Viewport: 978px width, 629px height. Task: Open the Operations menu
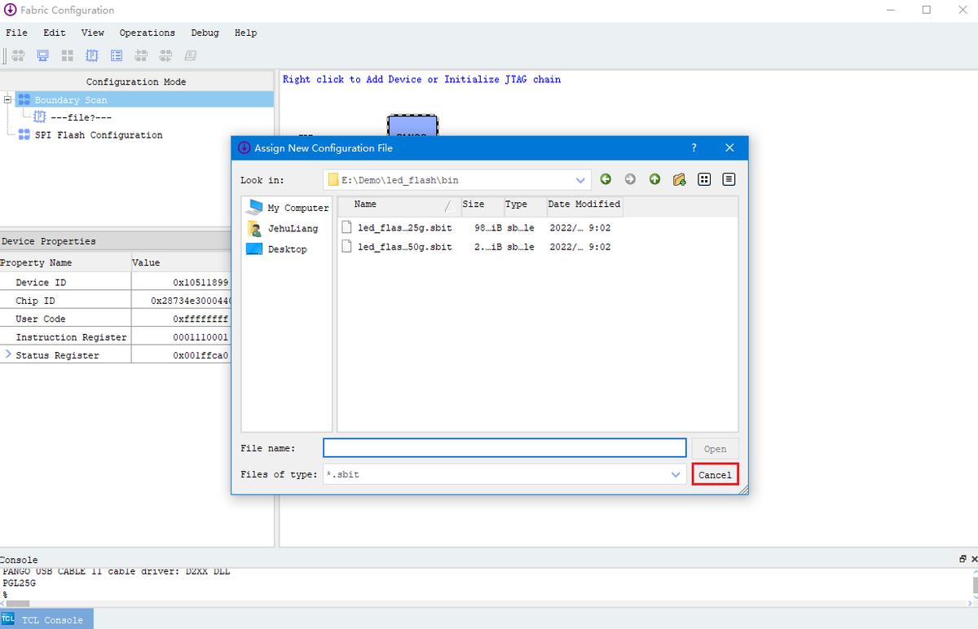[148, 33]
